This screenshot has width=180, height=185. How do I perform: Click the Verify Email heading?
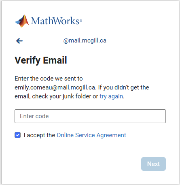click(41, 60)
